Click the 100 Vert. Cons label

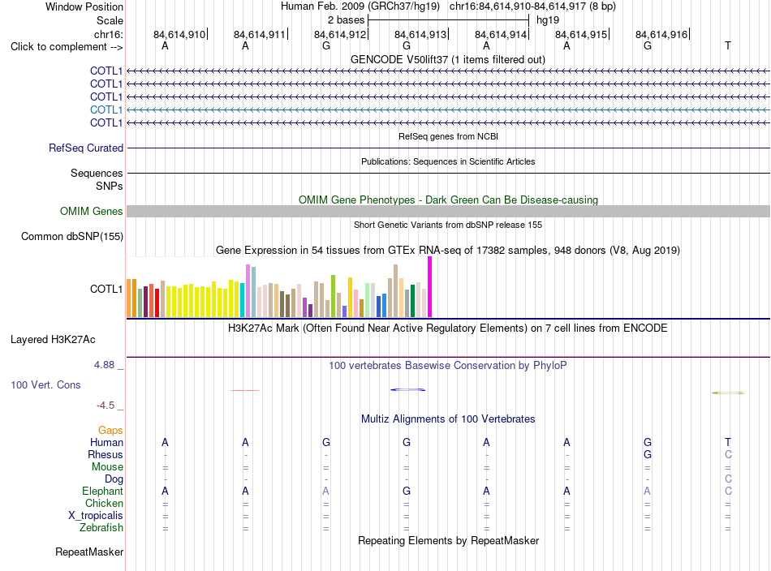click(x=45, y=384)
